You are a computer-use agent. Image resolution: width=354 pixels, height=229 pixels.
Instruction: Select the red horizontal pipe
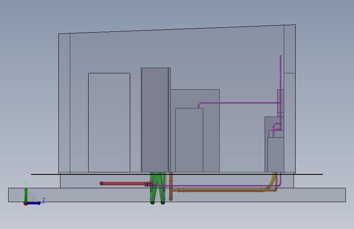click(x=124, y=184)
